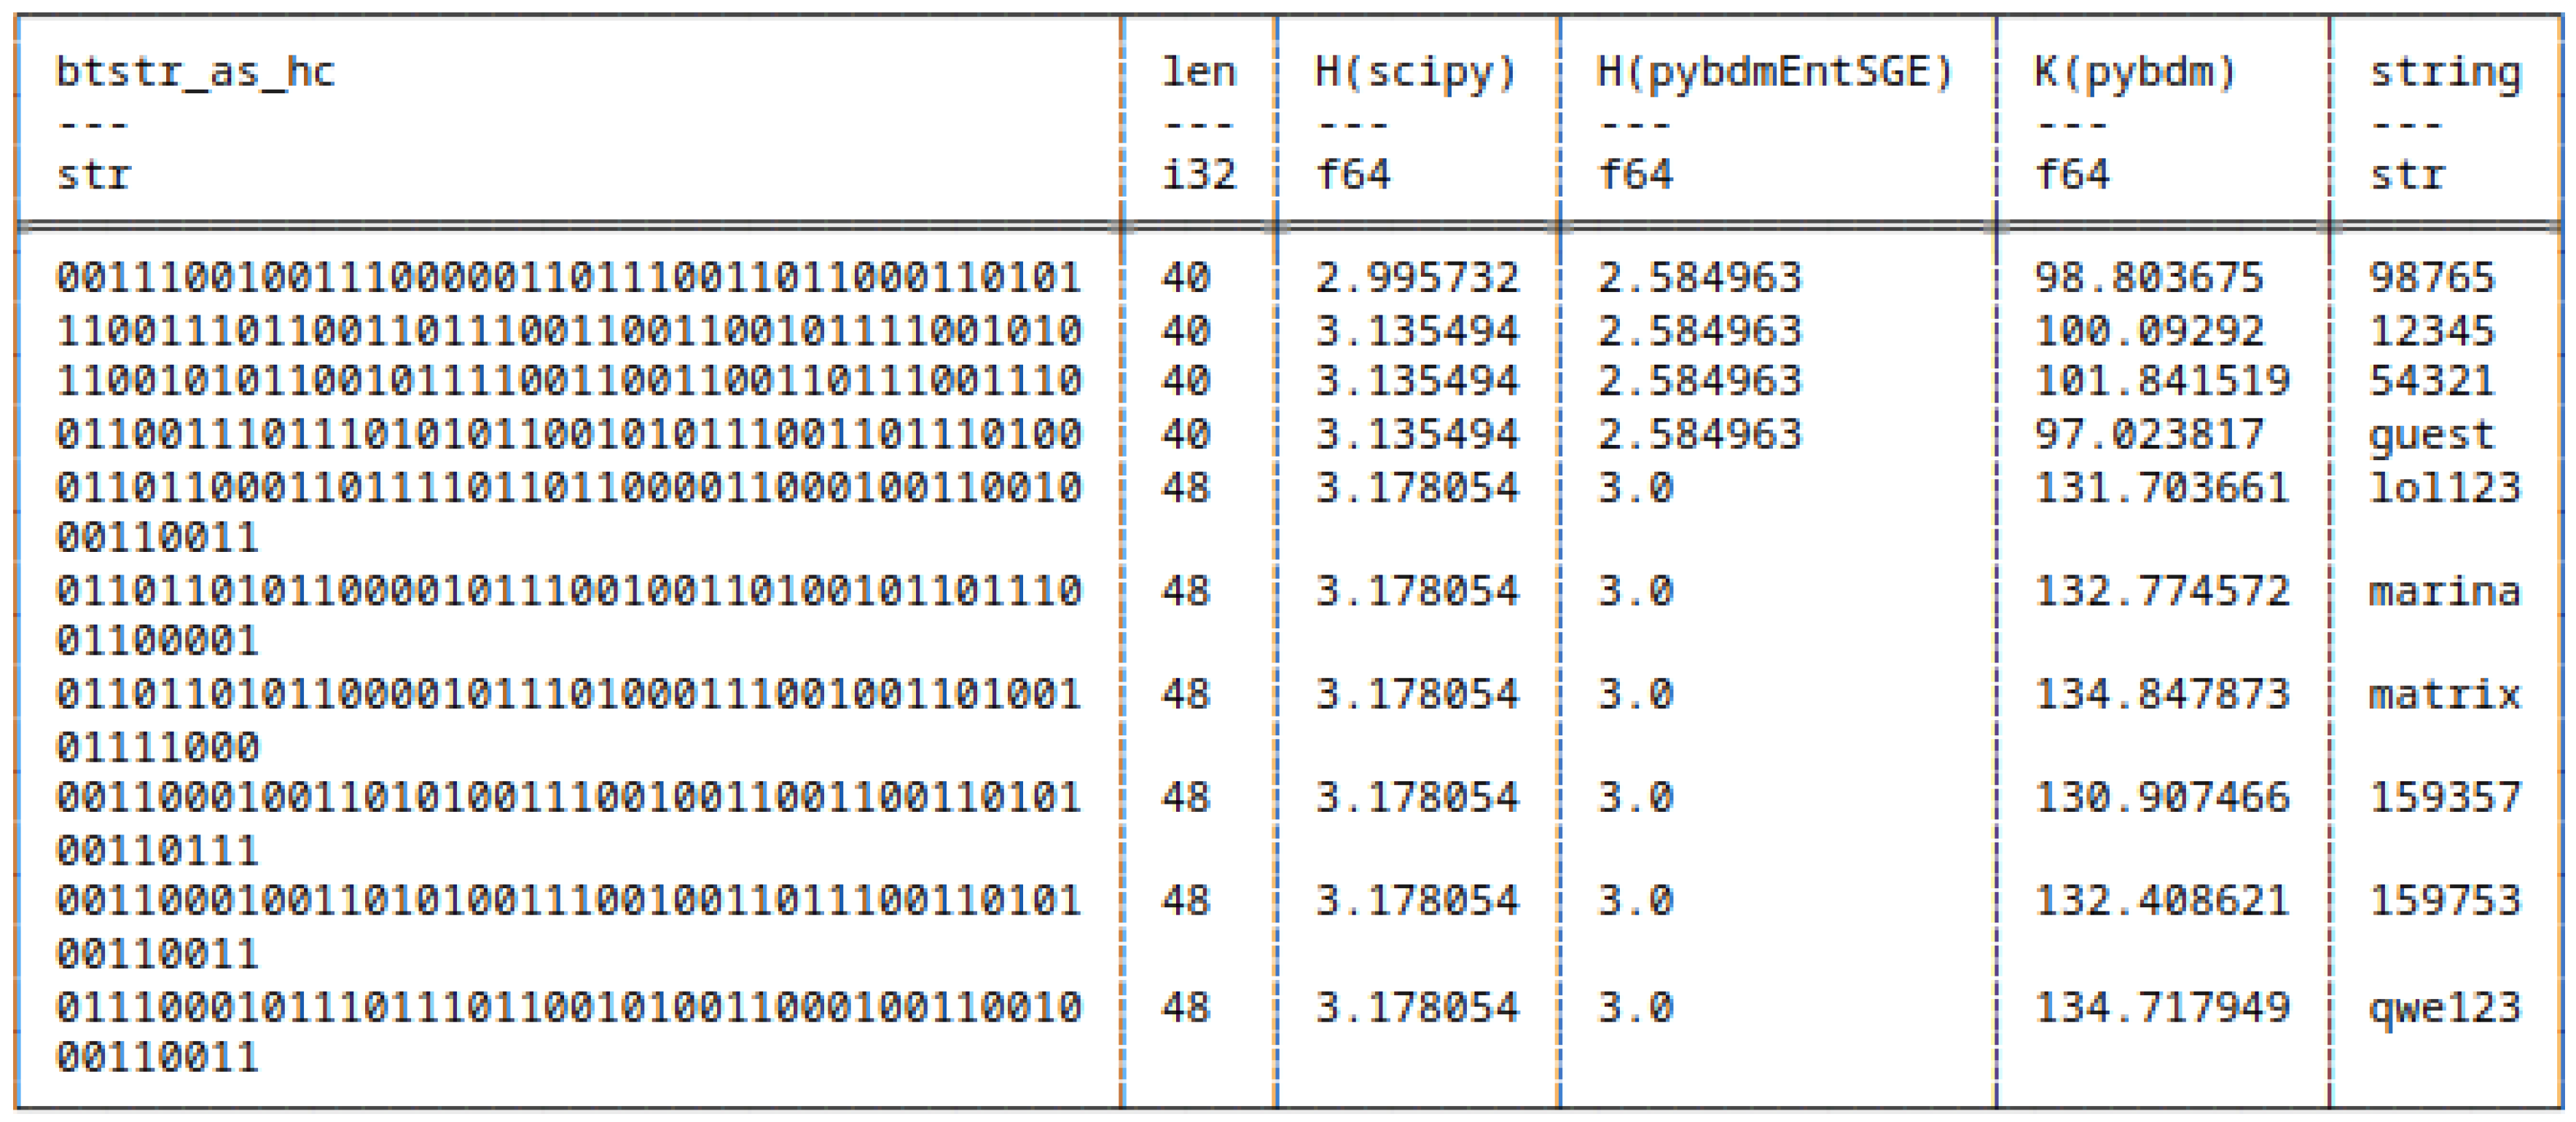Click the string column header
Image resolution: width=2576 pixels, height=1122 pixels.
point(2444,72)
